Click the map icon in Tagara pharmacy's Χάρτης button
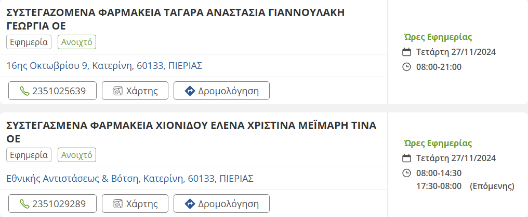This screenshot has width=528, height=217. coord(118,91)
